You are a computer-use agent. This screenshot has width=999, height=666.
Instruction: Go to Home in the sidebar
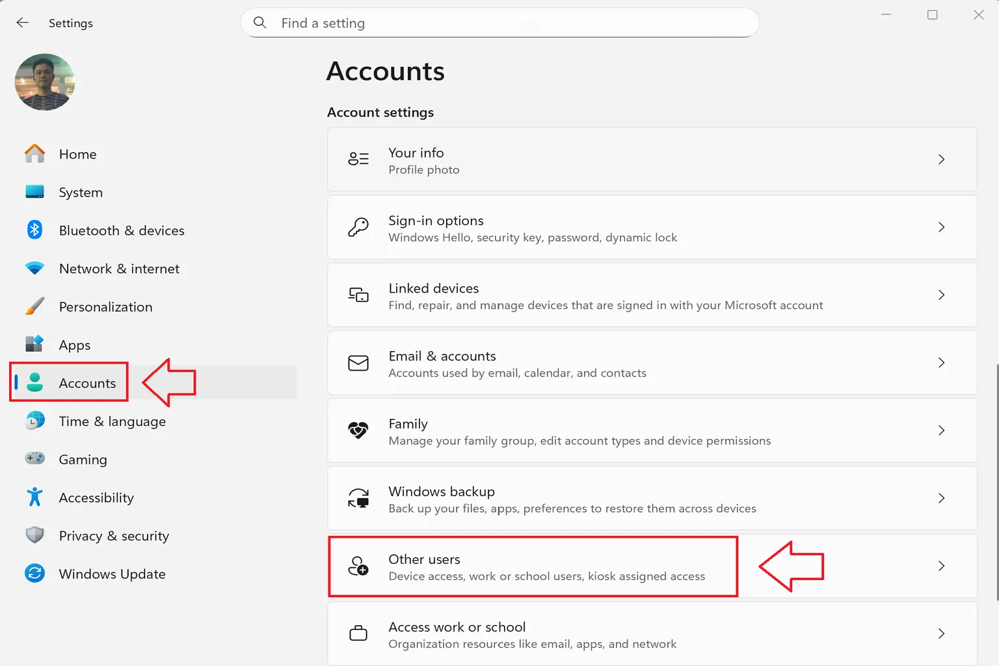(77, 154)
